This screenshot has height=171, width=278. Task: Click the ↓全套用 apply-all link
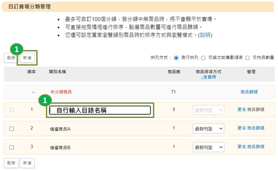click(x=208, y=77)
